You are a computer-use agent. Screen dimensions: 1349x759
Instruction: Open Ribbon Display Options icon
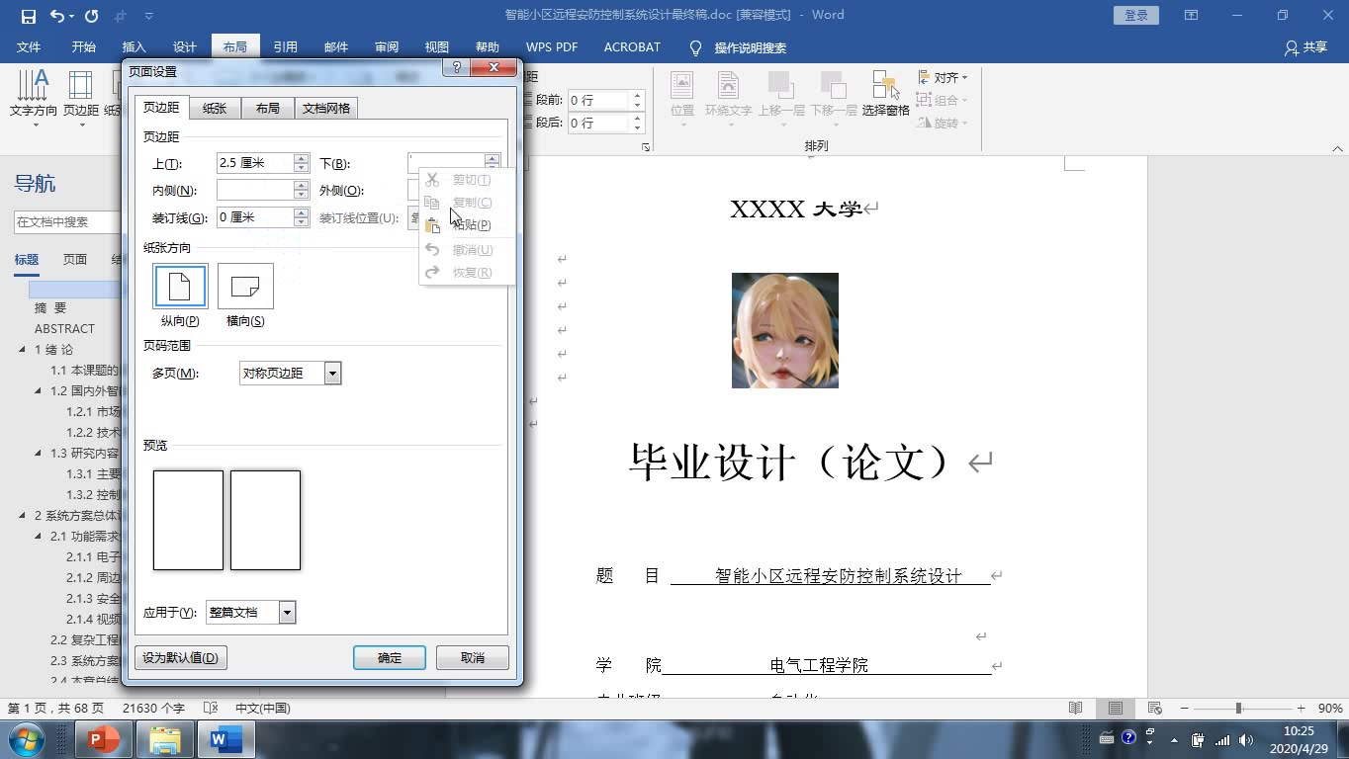[x=1191, y=15]
